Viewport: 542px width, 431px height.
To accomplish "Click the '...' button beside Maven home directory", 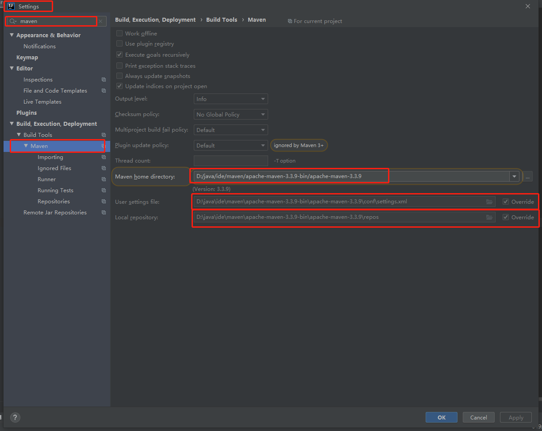I will [x=527, y=176].
